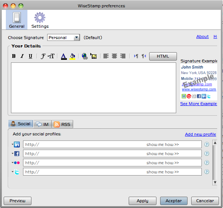This screenshot has width=223, height=208.
Task: Open the About link
Action: point(203,36)
